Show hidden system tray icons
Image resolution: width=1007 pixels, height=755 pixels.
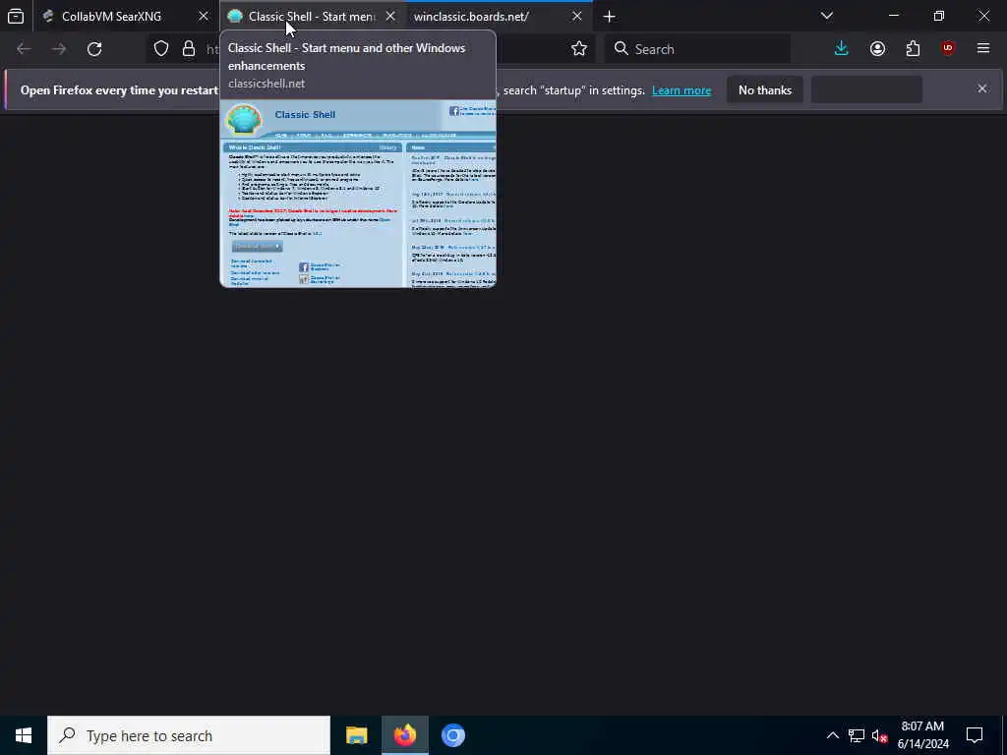click(832, 735)
